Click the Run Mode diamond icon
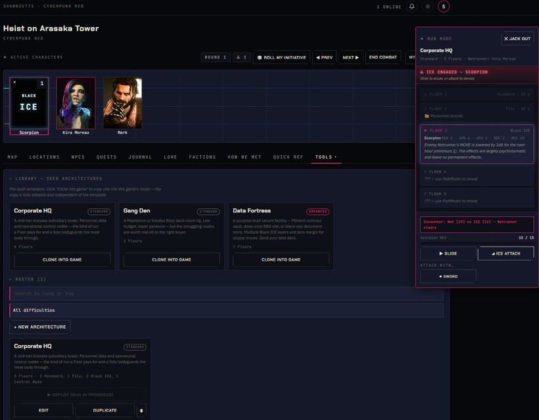 click(422, 39)
